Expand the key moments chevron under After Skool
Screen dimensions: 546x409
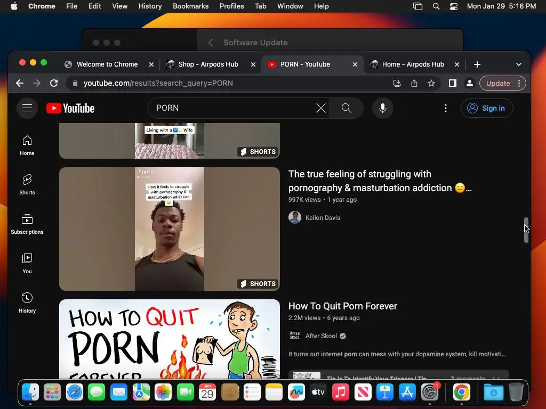coord(496,377)
